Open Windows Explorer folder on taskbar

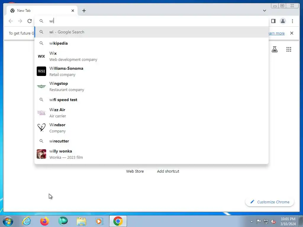pyautogui.click(x=81, y=221)
